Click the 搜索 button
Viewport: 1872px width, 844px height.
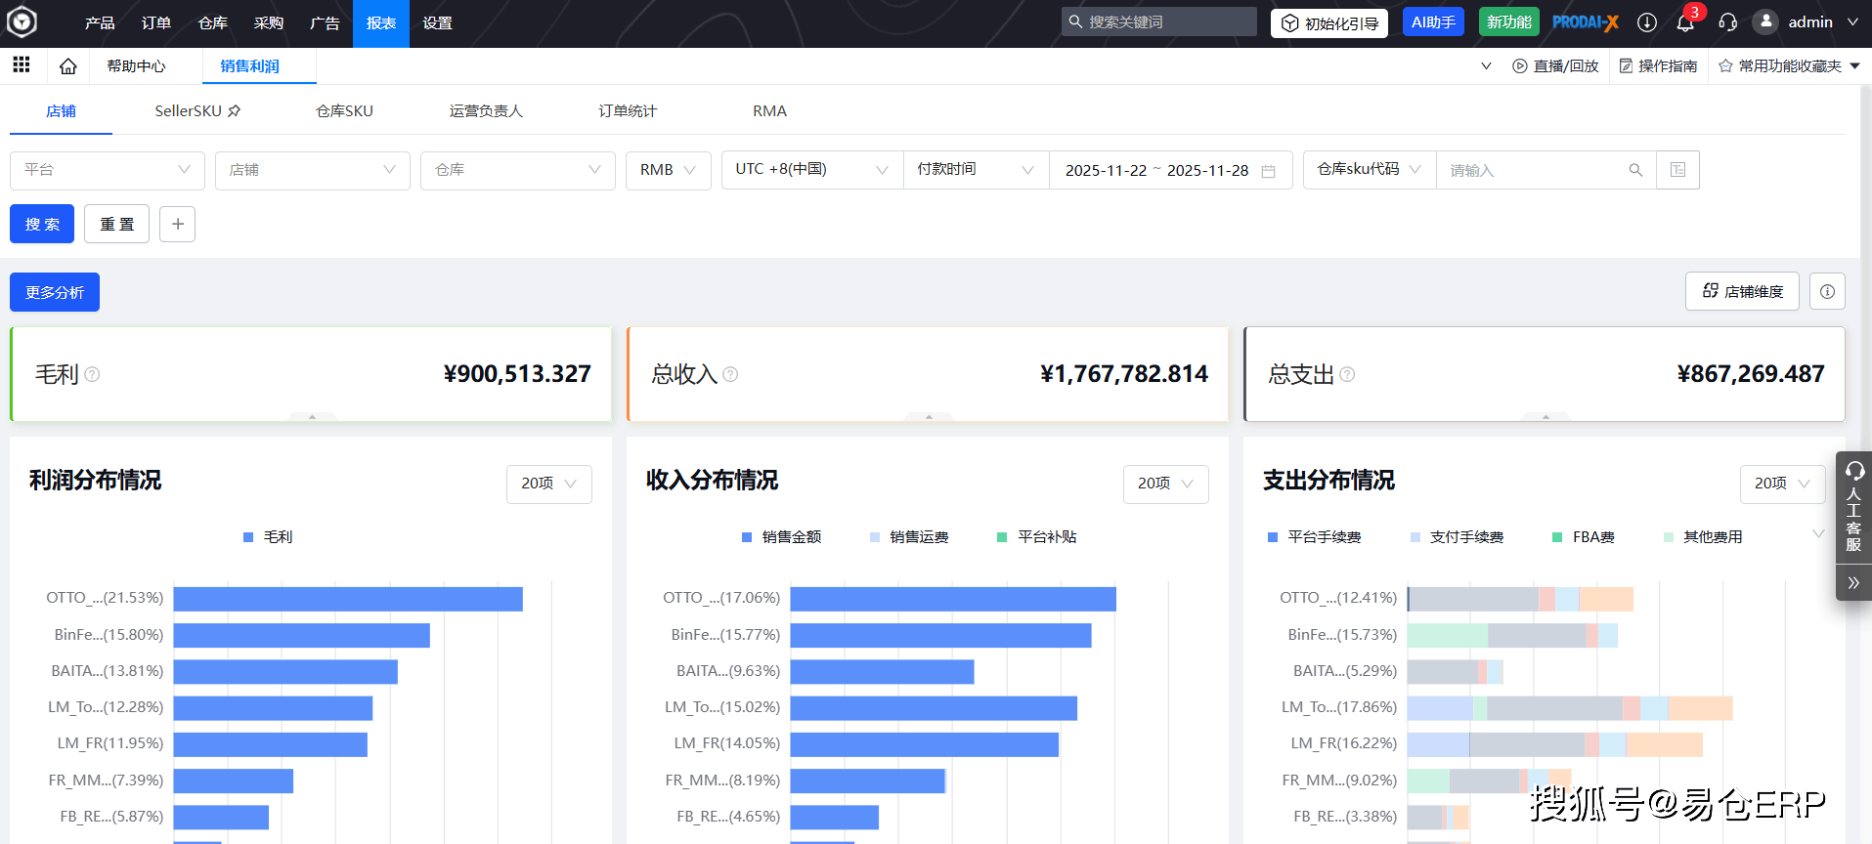point(42,224)
